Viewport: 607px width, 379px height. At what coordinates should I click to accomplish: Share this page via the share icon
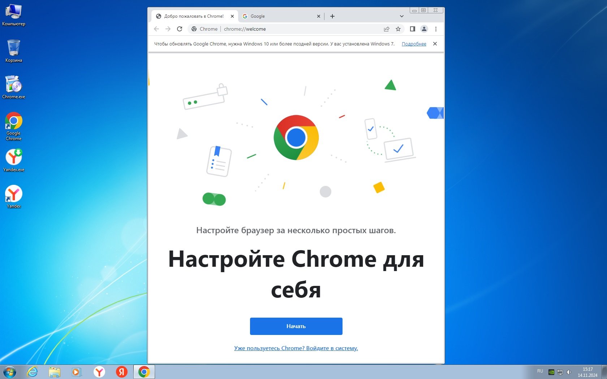pos(387,29)
